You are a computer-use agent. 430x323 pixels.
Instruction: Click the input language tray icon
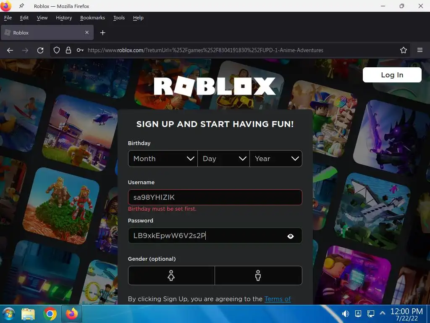coord(358,314)
